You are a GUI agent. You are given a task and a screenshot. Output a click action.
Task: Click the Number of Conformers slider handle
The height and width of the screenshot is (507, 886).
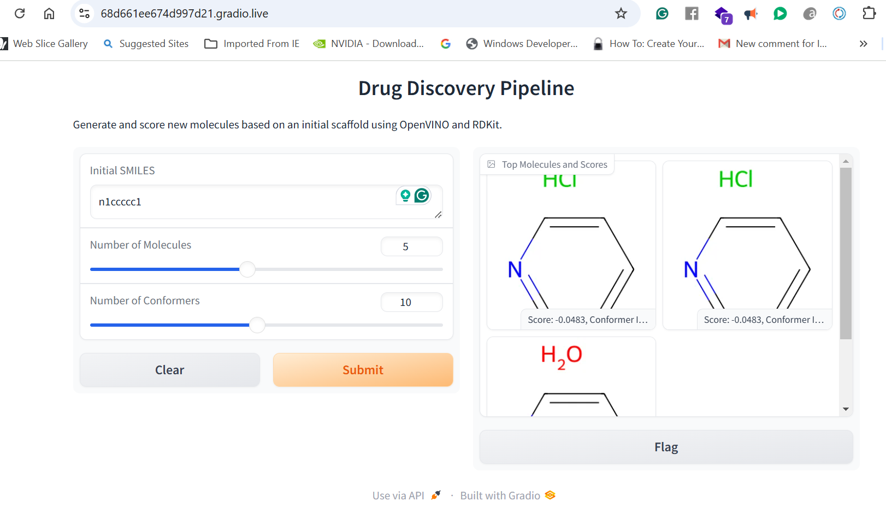tap(257, 325)
